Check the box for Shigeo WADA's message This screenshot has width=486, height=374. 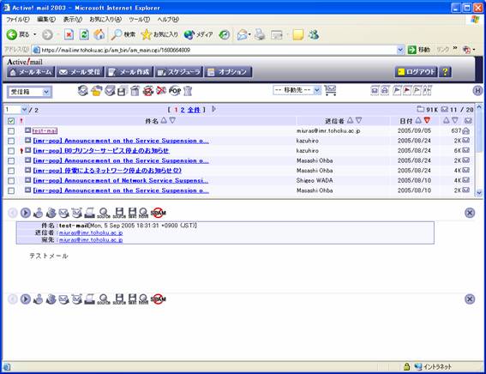coord(11,180)
